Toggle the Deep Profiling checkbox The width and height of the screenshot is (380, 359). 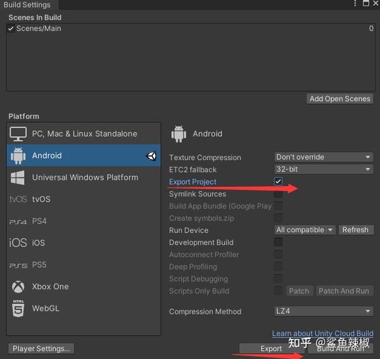pyautogui.click(x=278, y=266)
